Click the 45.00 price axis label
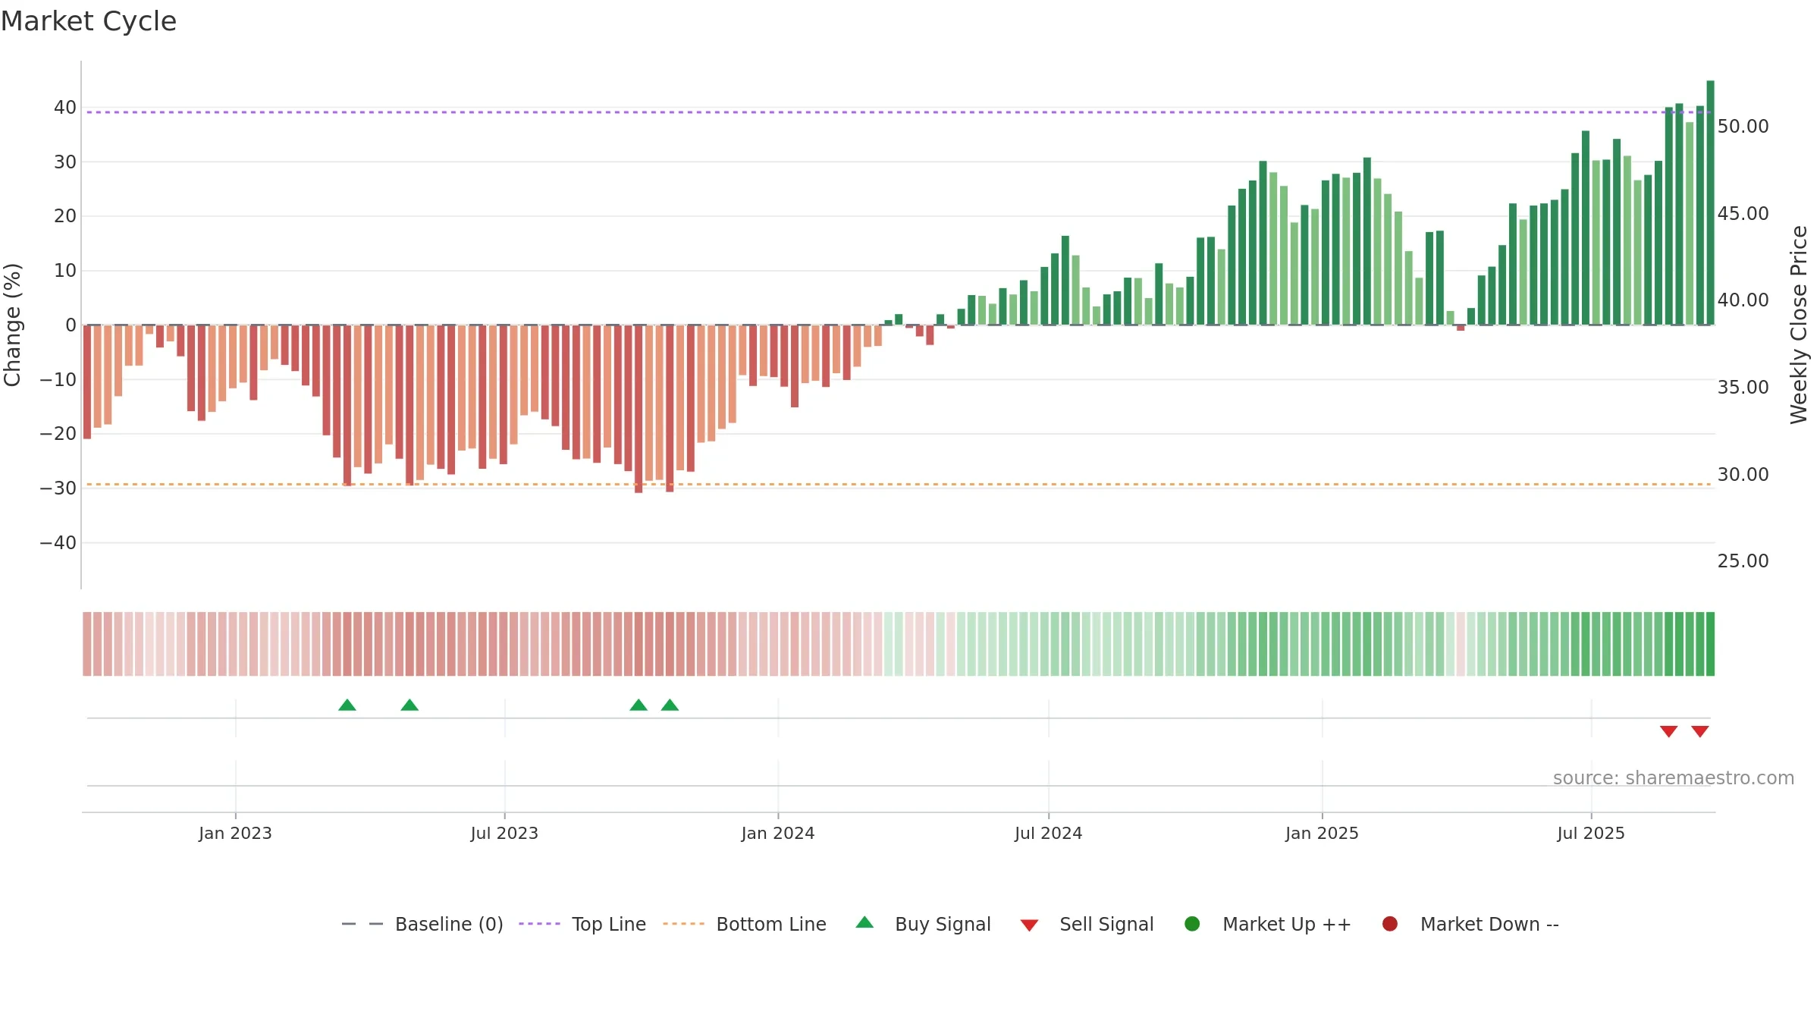 coord(1743,214)
